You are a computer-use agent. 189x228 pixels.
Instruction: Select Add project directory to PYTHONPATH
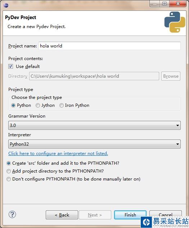pos(9,171)
